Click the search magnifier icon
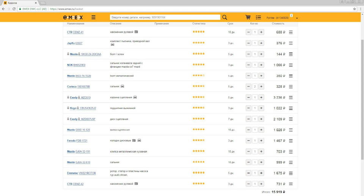The image size is (364, 196). point(224,17)
